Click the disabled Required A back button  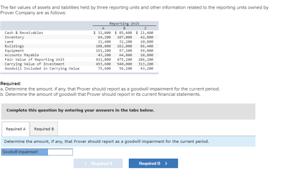[98, 163]
